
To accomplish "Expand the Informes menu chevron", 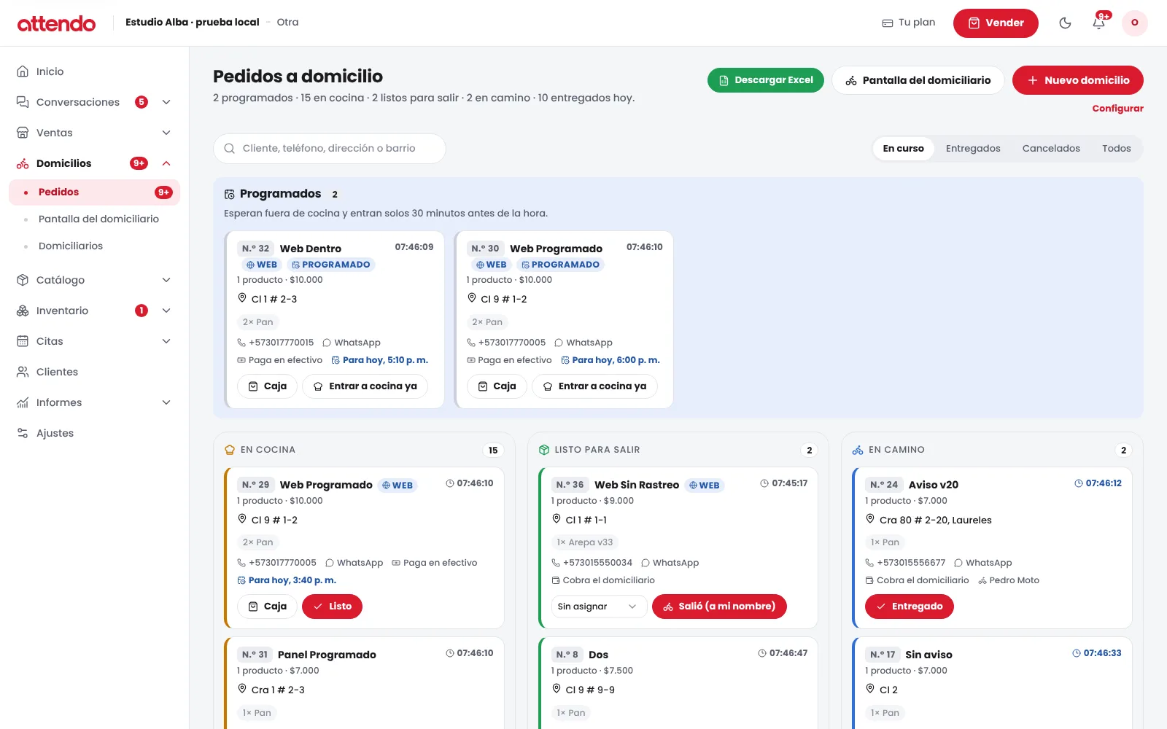I will click(166, 402).
